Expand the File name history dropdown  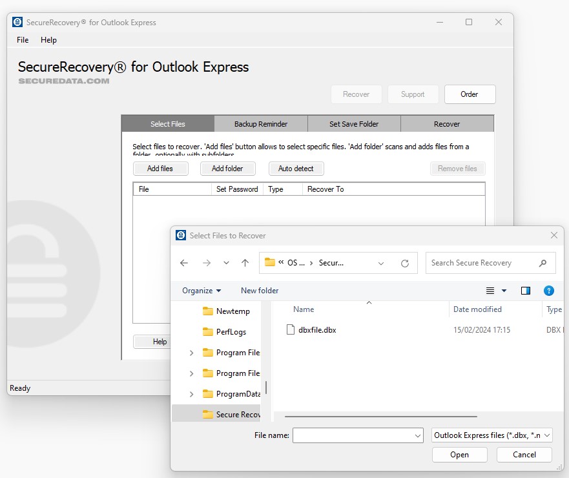(418, 436)
